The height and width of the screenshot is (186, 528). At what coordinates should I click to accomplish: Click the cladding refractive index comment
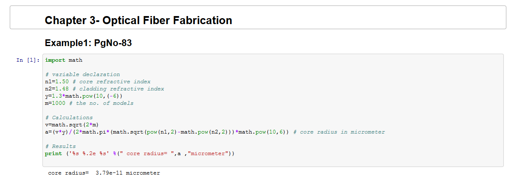[x=118, y=89]
